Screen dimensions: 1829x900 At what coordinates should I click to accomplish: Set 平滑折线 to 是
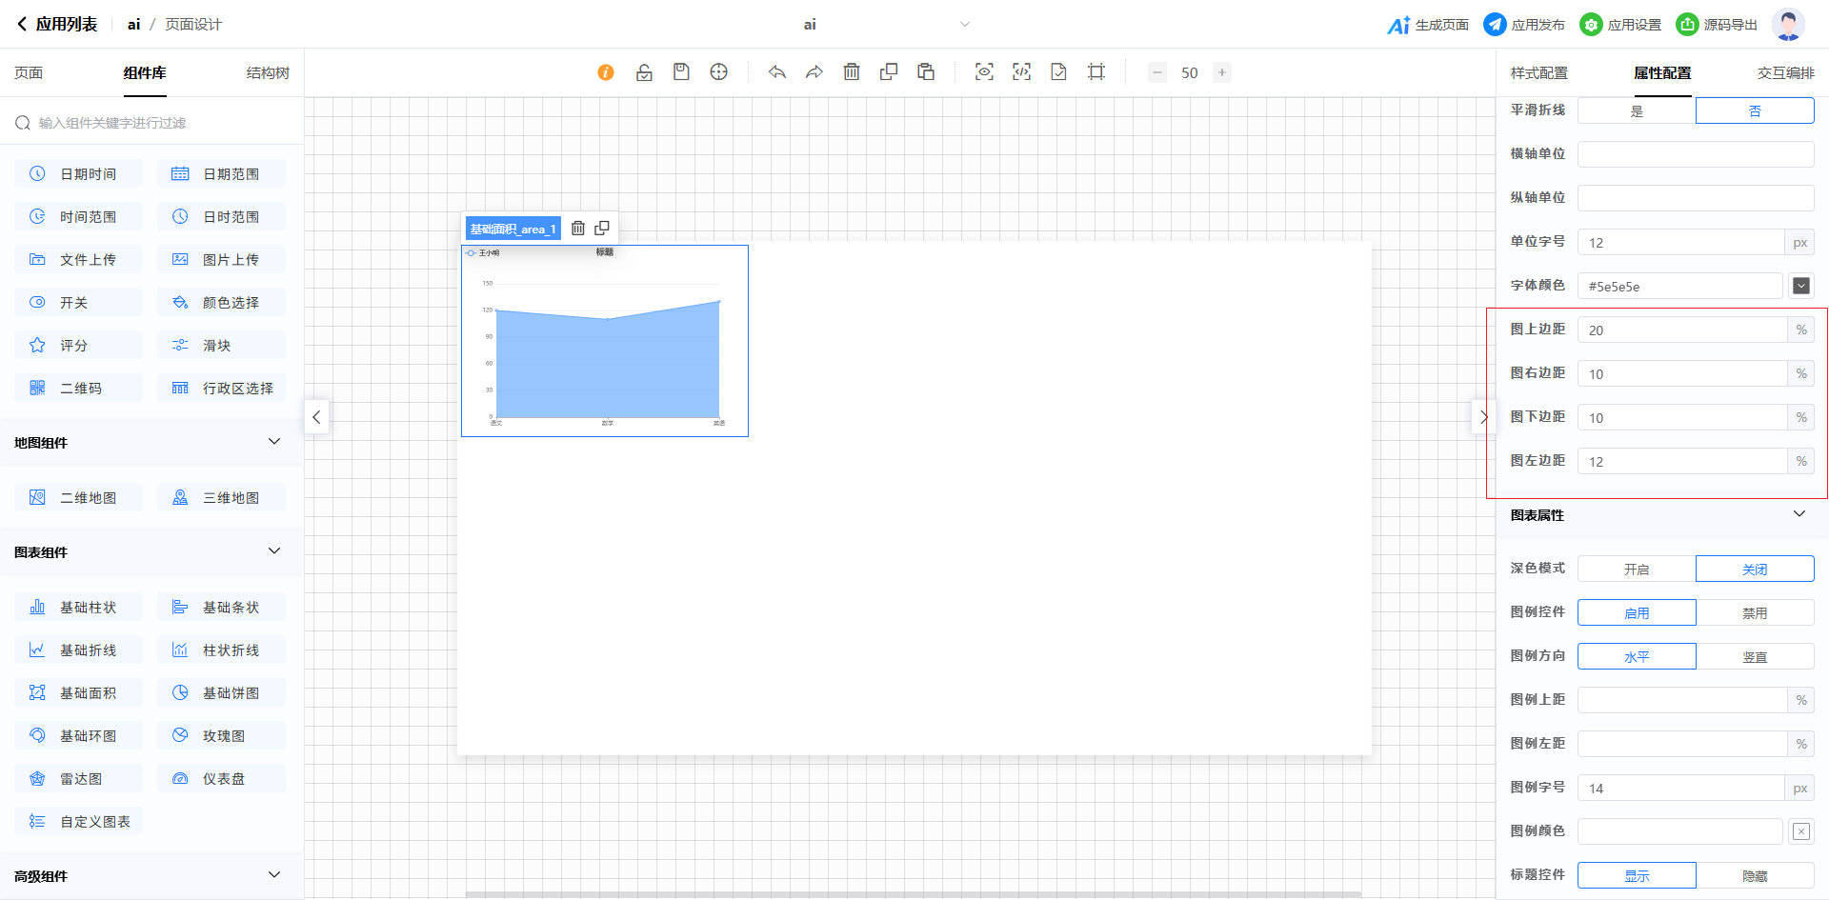1637,111
